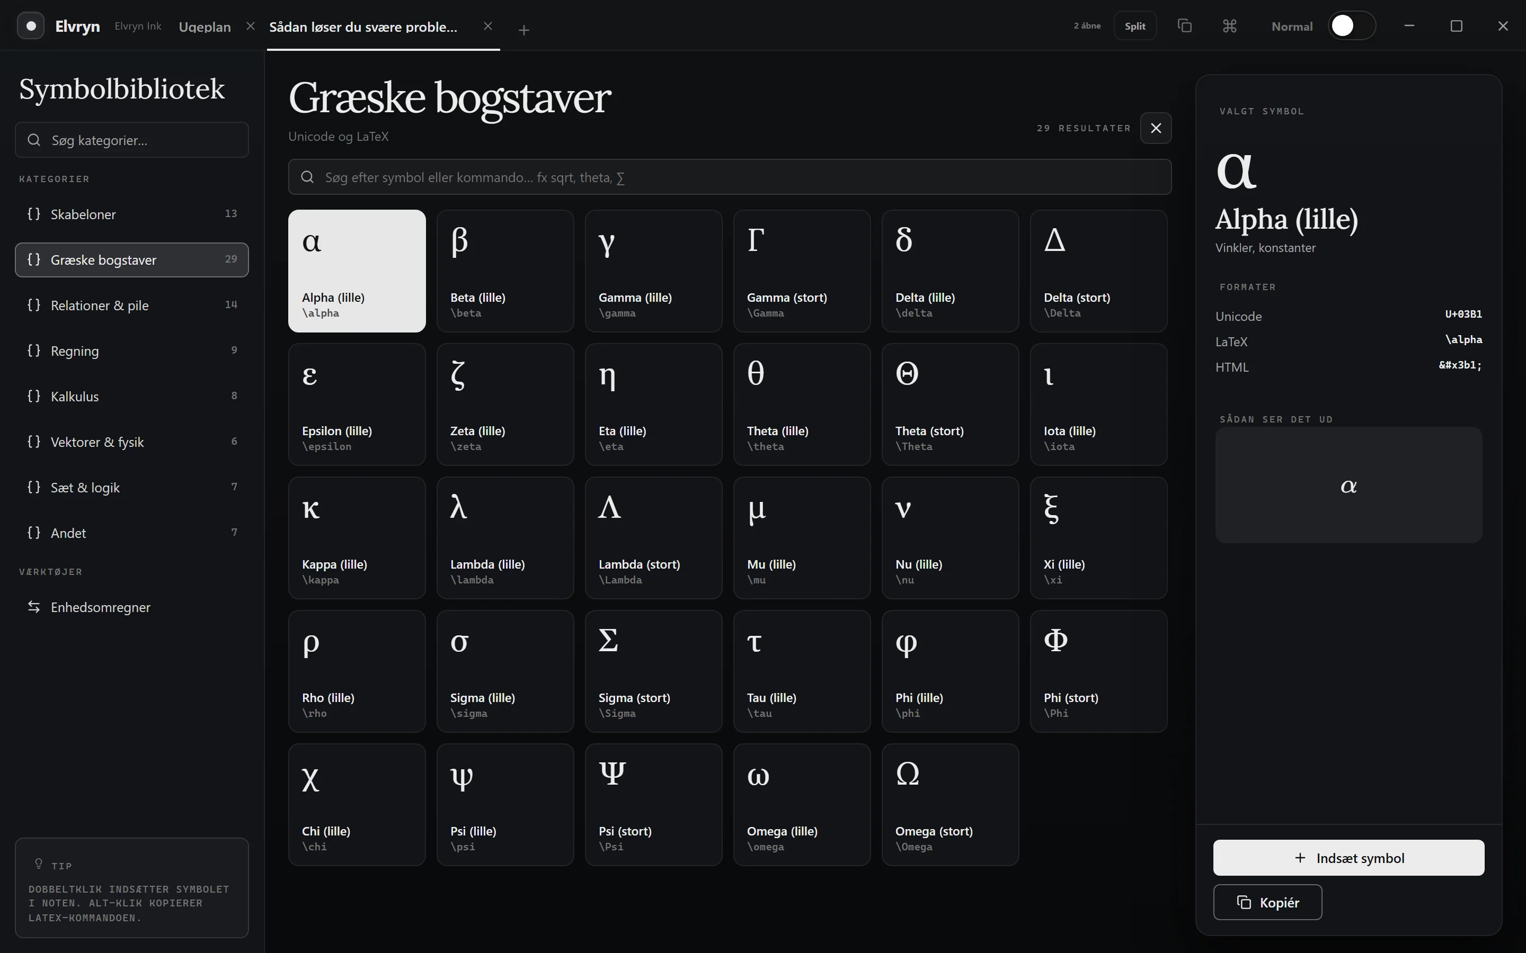The width and height of the screenshot is (1526, 953).
Task: Open the Sæt & logik category
Action: tap(132, 487)
